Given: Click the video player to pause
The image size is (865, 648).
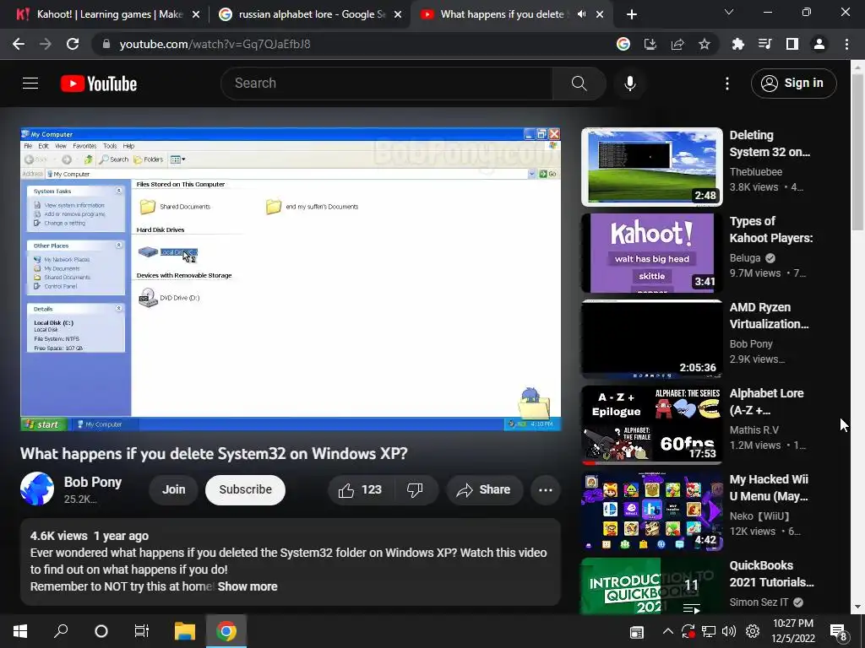Looking at the screenshot, I should (291, 279).
